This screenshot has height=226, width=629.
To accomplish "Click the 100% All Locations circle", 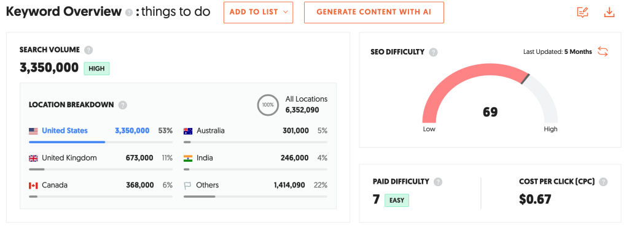I will click(x=268, y=105).
